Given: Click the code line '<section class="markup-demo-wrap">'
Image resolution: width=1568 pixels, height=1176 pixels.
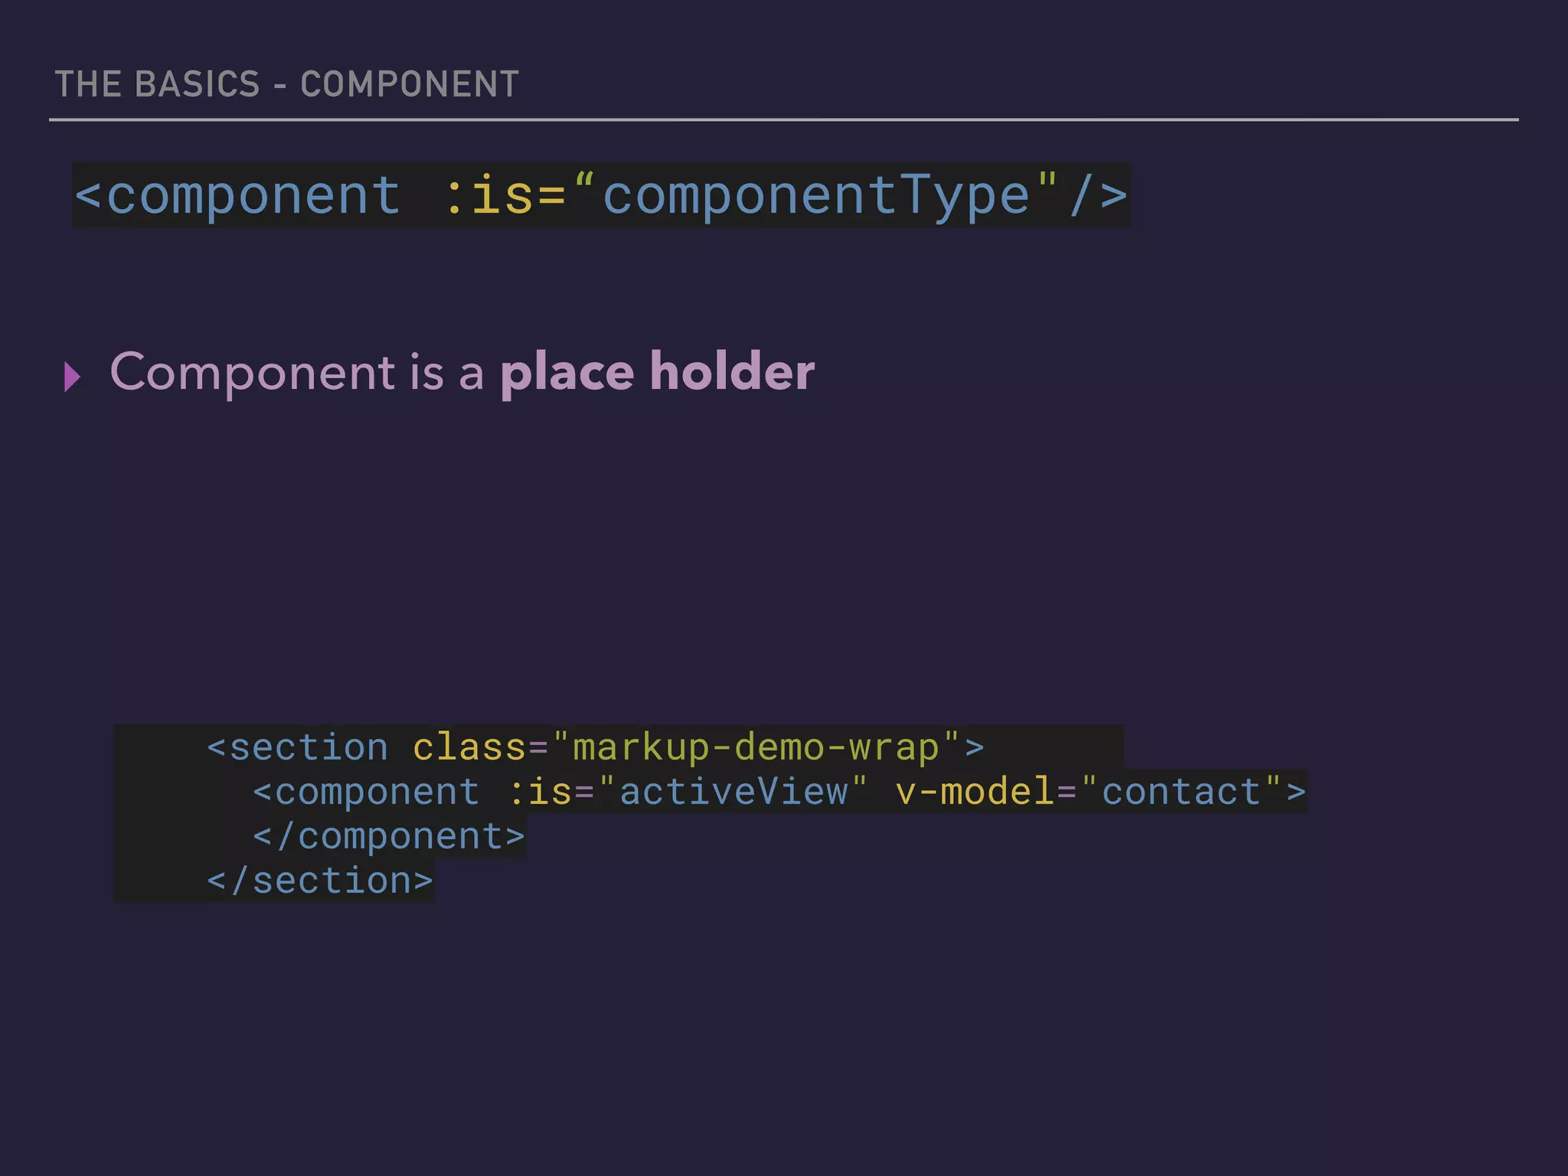Looking at the screenshot, I should pos(596,747).
